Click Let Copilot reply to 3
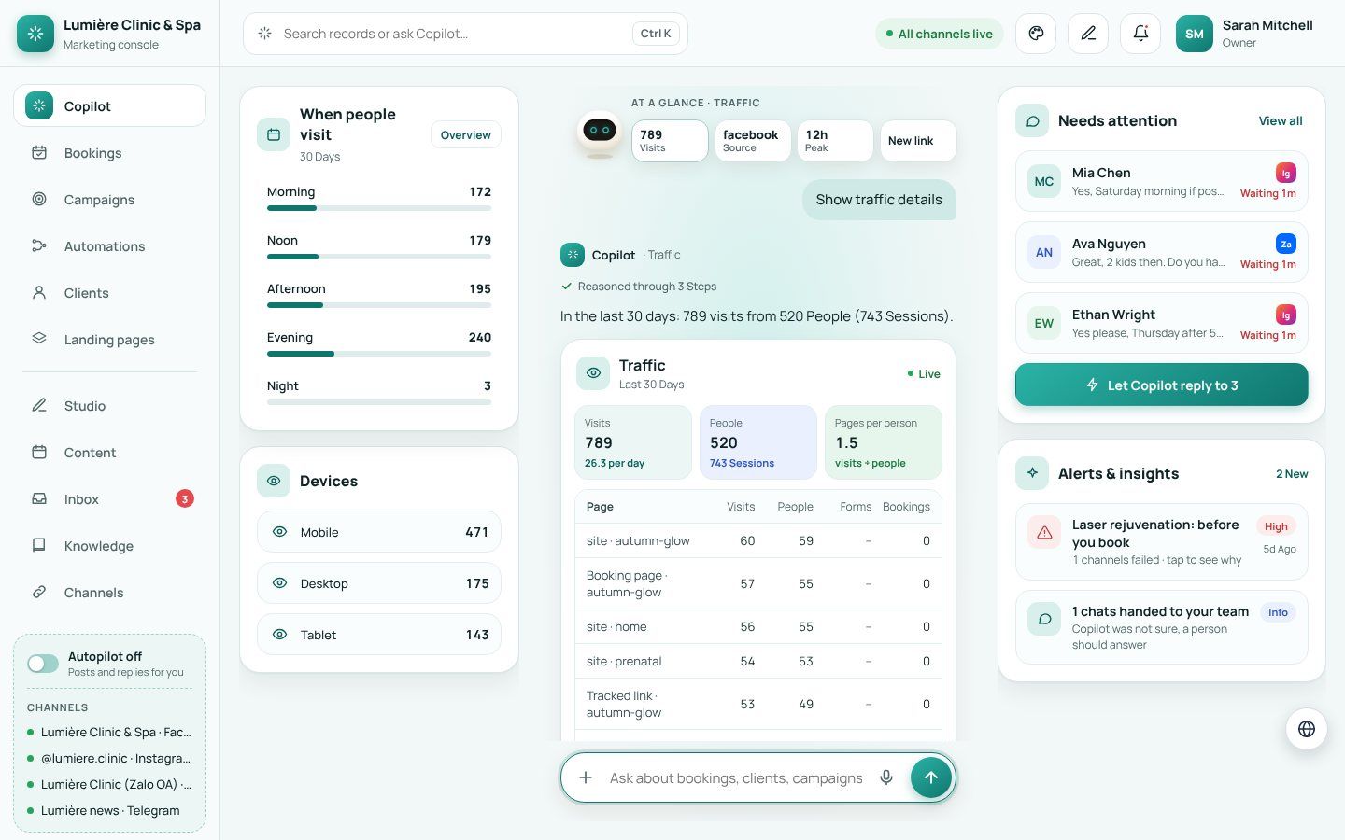 tap(1161, 385)
